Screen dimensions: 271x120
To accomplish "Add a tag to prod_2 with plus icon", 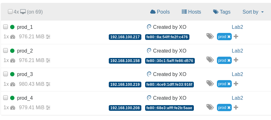I will (x=236, y=60).
